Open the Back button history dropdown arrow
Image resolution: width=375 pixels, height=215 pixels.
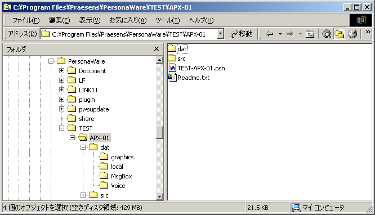pos(280,34)
